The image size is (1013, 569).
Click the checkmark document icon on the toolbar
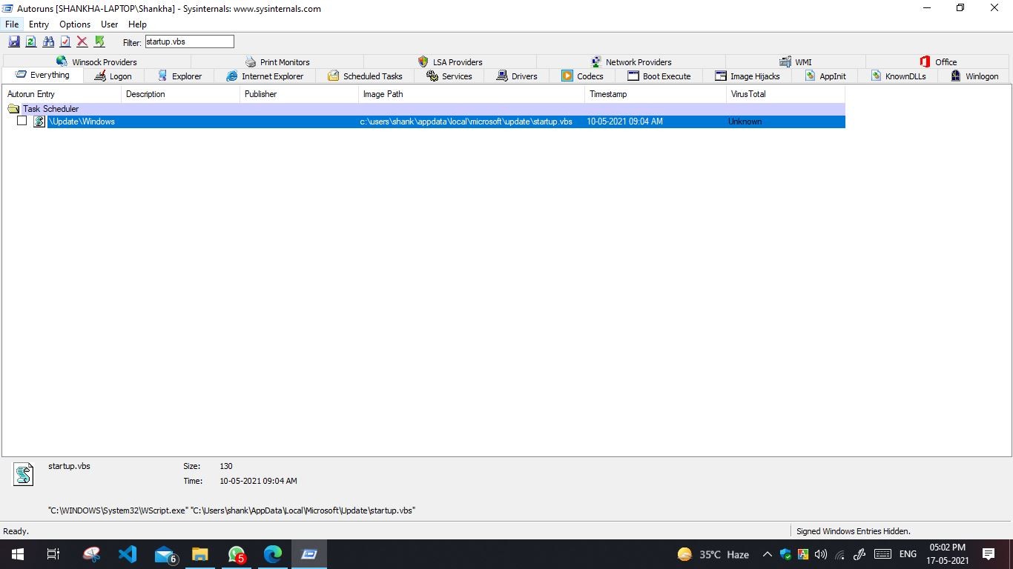point(65,41)
